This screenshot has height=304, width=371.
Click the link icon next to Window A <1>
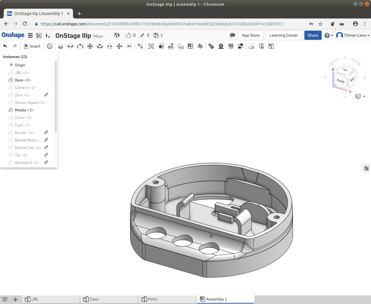(x=46, y=162)
